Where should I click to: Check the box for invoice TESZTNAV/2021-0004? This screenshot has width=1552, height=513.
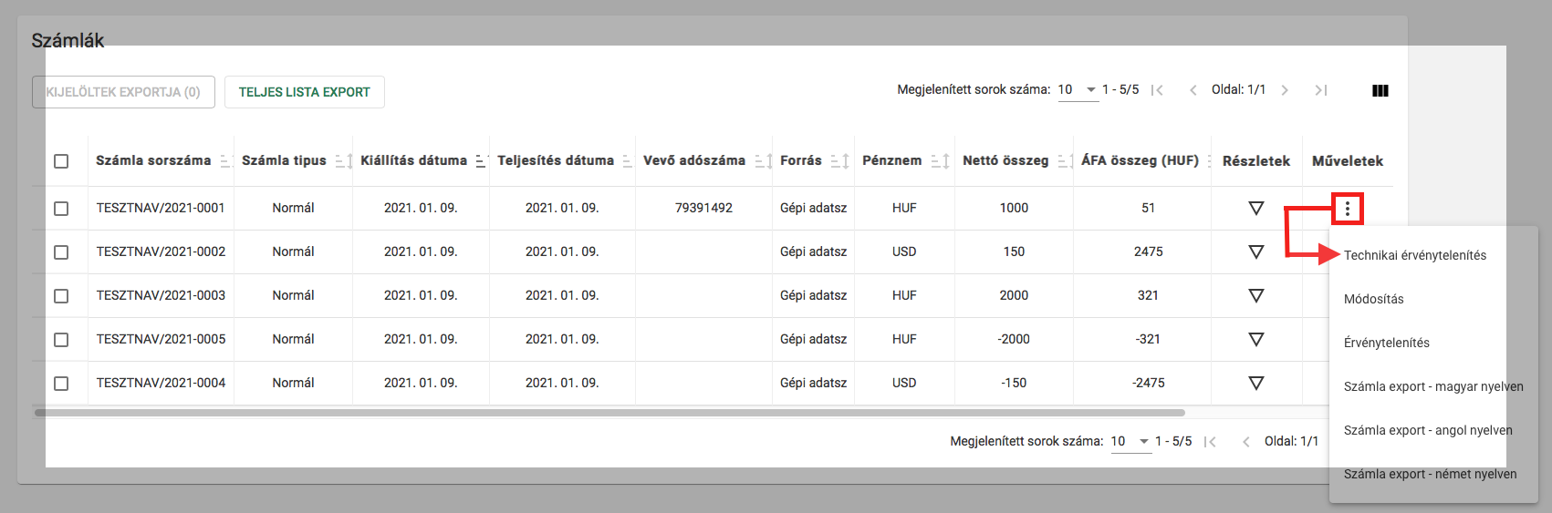pyautogui.click(x=61, y=384)
